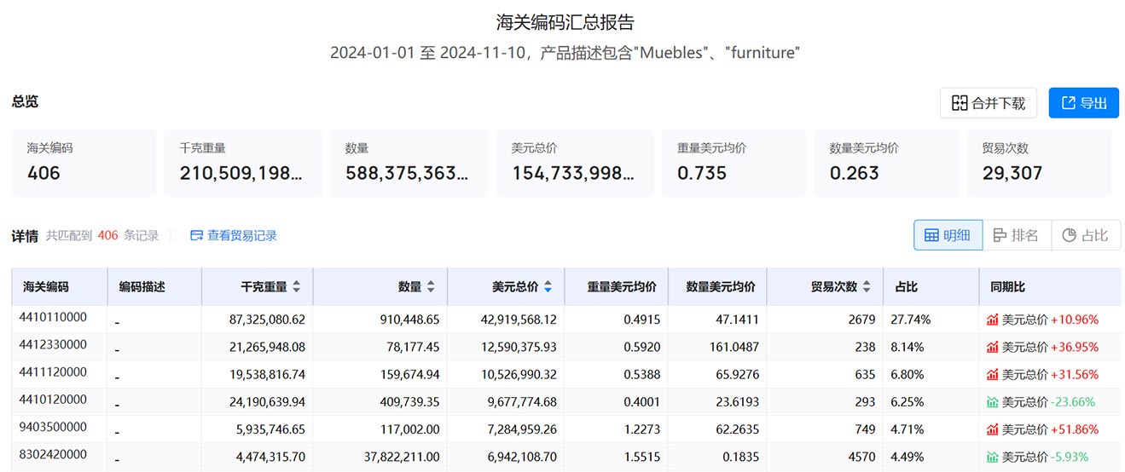This screenshot has height=472, width=1125.
Task: Sort by 数量 column arrows
Action: pyautogui.click(x=431, y=287)
